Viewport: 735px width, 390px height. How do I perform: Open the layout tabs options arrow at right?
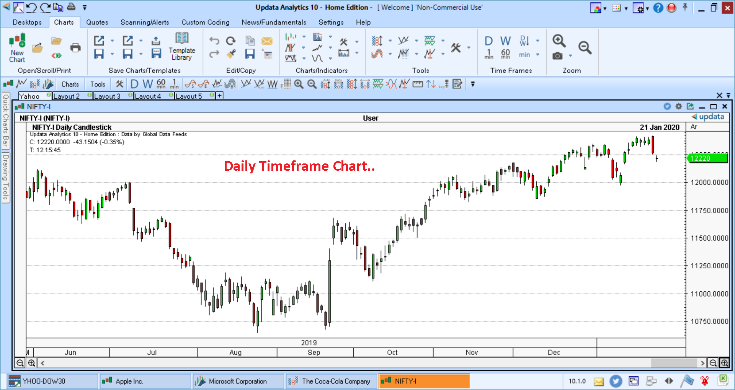(x=728, y=96)
